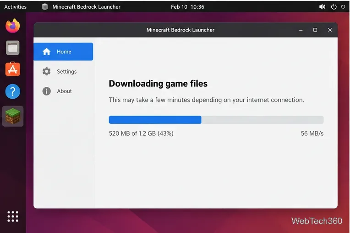Screen dimensions: 350x233
Task: Click the volume icon in top bar
Action: (322, 7)
